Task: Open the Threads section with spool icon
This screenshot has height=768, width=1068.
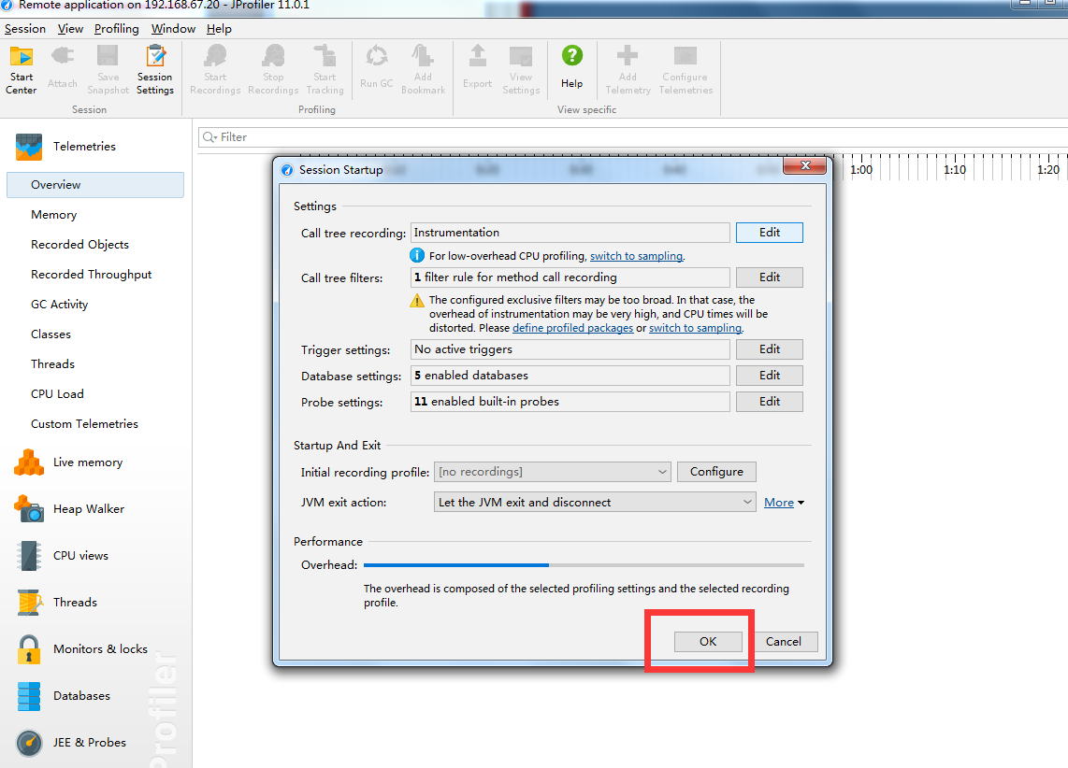Action: [x=56, y=602]
